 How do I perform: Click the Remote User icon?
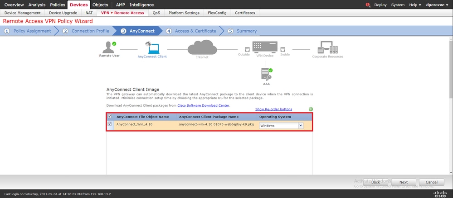(x=109, y=47)
